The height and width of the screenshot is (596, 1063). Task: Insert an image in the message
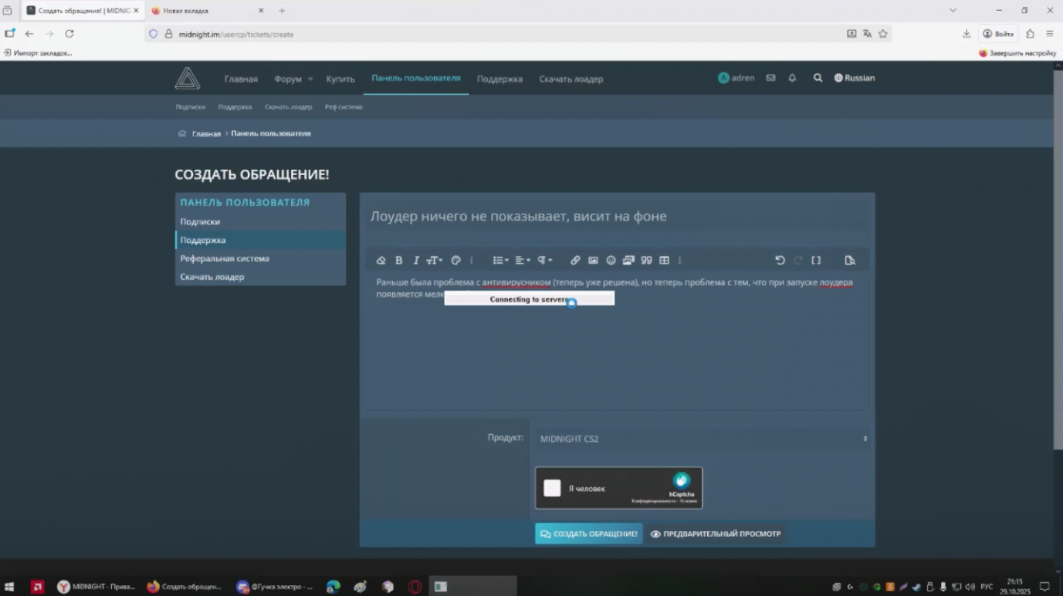[x=593, y=261]
